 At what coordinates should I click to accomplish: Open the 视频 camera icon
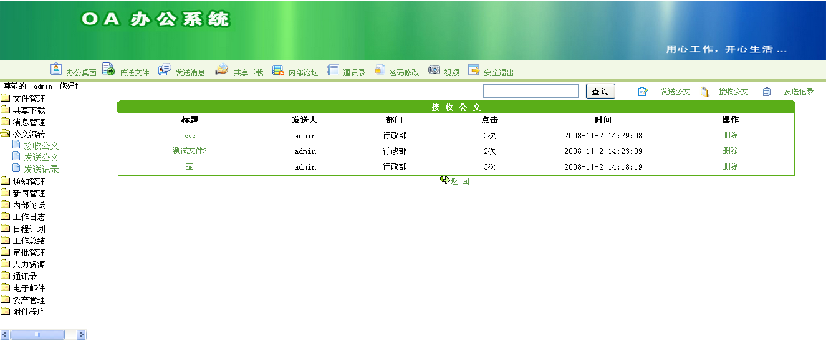coord(434,70)
